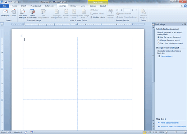Click Find Recipient
Image resolution: width=187 pixels, height=134 pixels.
(124, 14)
